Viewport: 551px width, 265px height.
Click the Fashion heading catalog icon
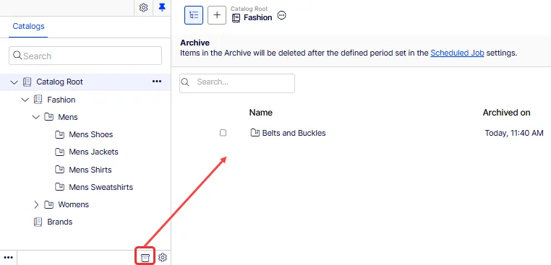click(x=236, y=18)
